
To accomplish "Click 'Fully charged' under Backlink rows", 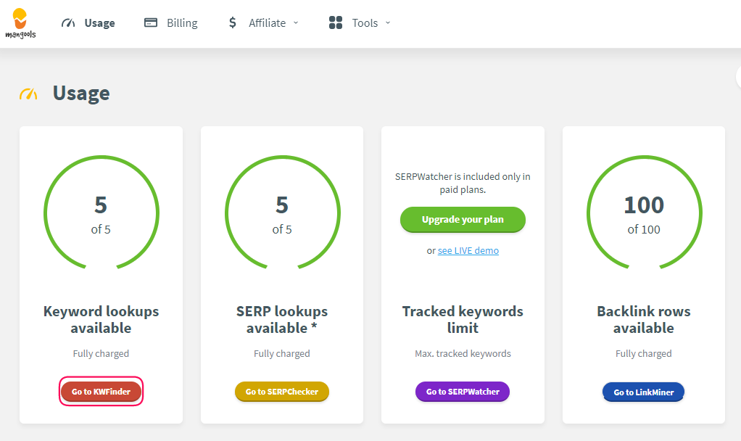I will [x=644, y=353].
